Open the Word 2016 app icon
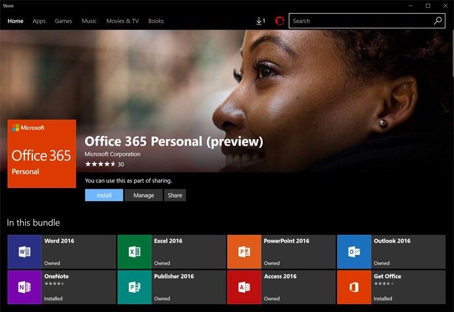The image size is (454, 312). [24, 251]
